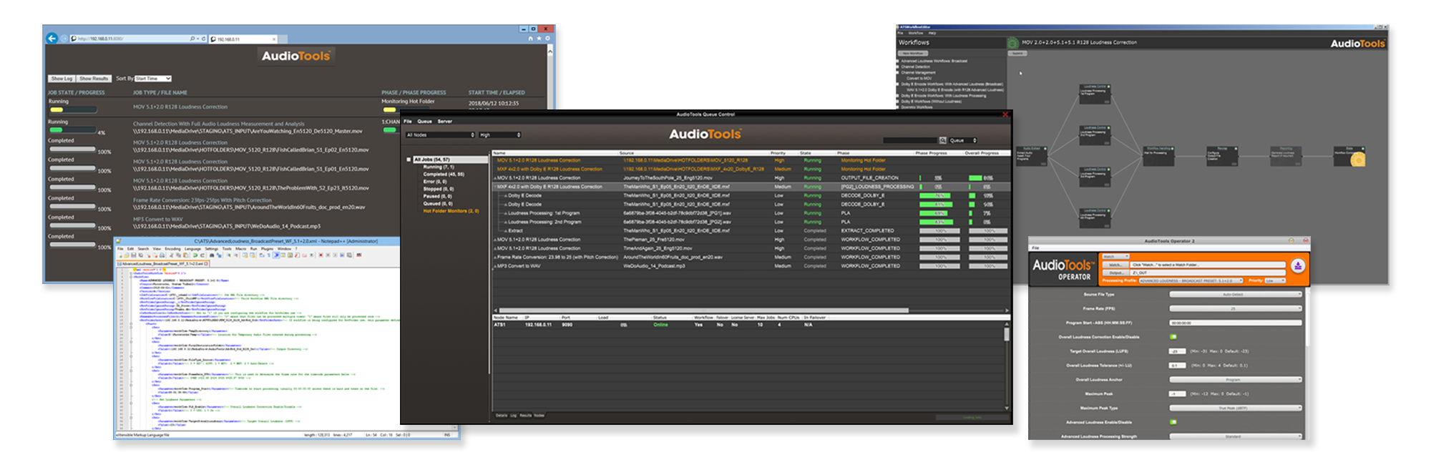Select the Reporting node in workflow editor
Viewport: 1431px width, 465px height.
tap(1285, 155)
